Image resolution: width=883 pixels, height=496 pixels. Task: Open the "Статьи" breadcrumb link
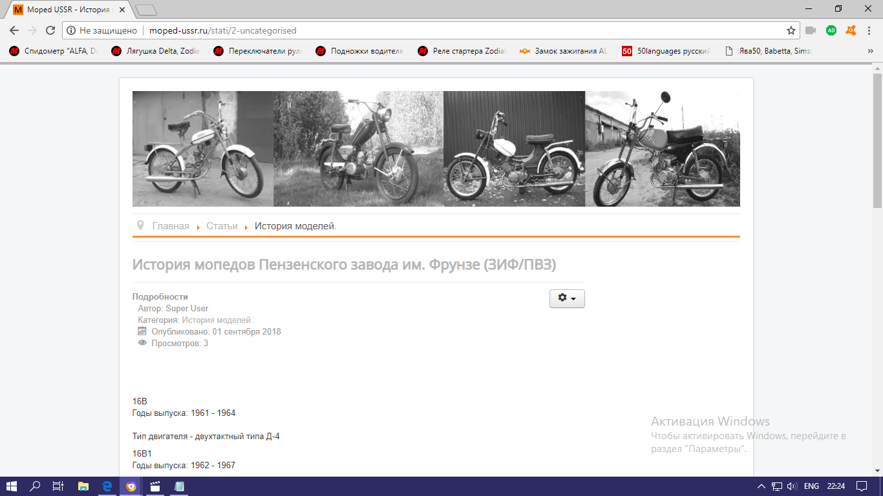222,226
